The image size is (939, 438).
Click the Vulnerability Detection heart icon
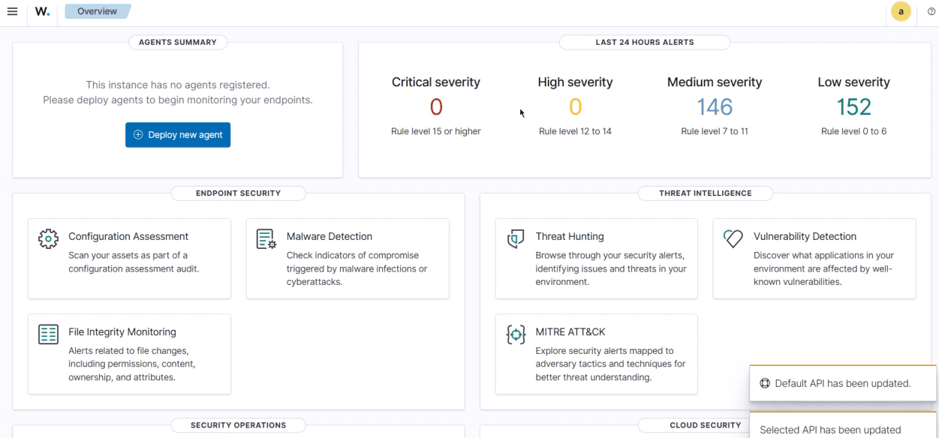733,239
